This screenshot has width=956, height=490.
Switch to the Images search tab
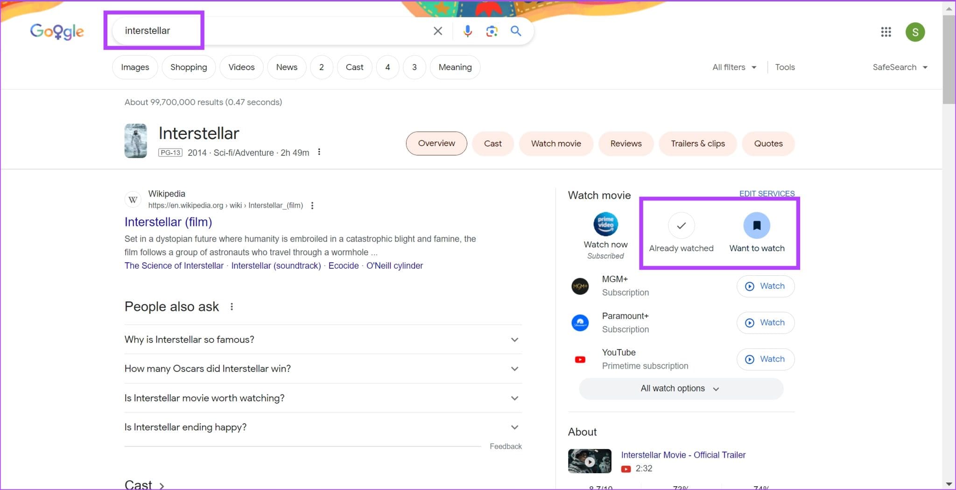click(135, 67)
